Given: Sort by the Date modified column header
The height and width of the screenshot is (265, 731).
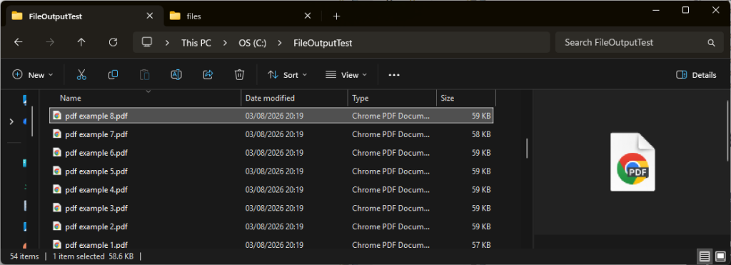Looking at the screenshot, I should 294,98.
